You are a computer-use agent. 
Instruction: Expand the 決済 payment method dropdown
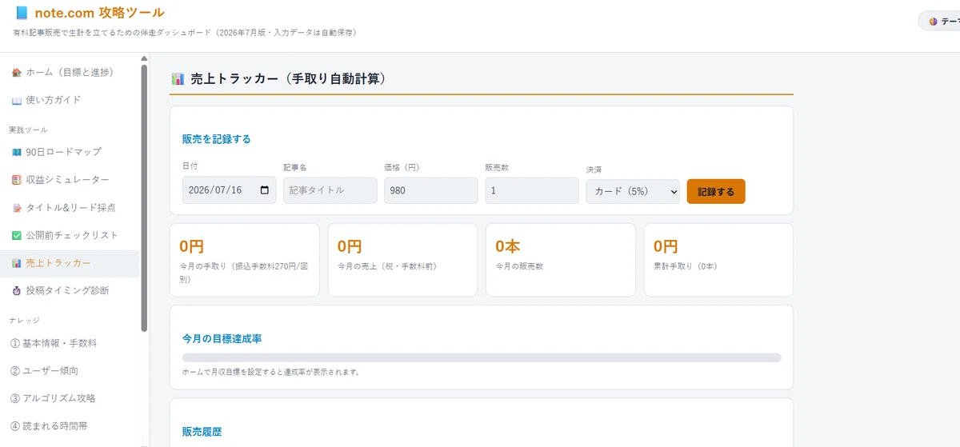633,191
